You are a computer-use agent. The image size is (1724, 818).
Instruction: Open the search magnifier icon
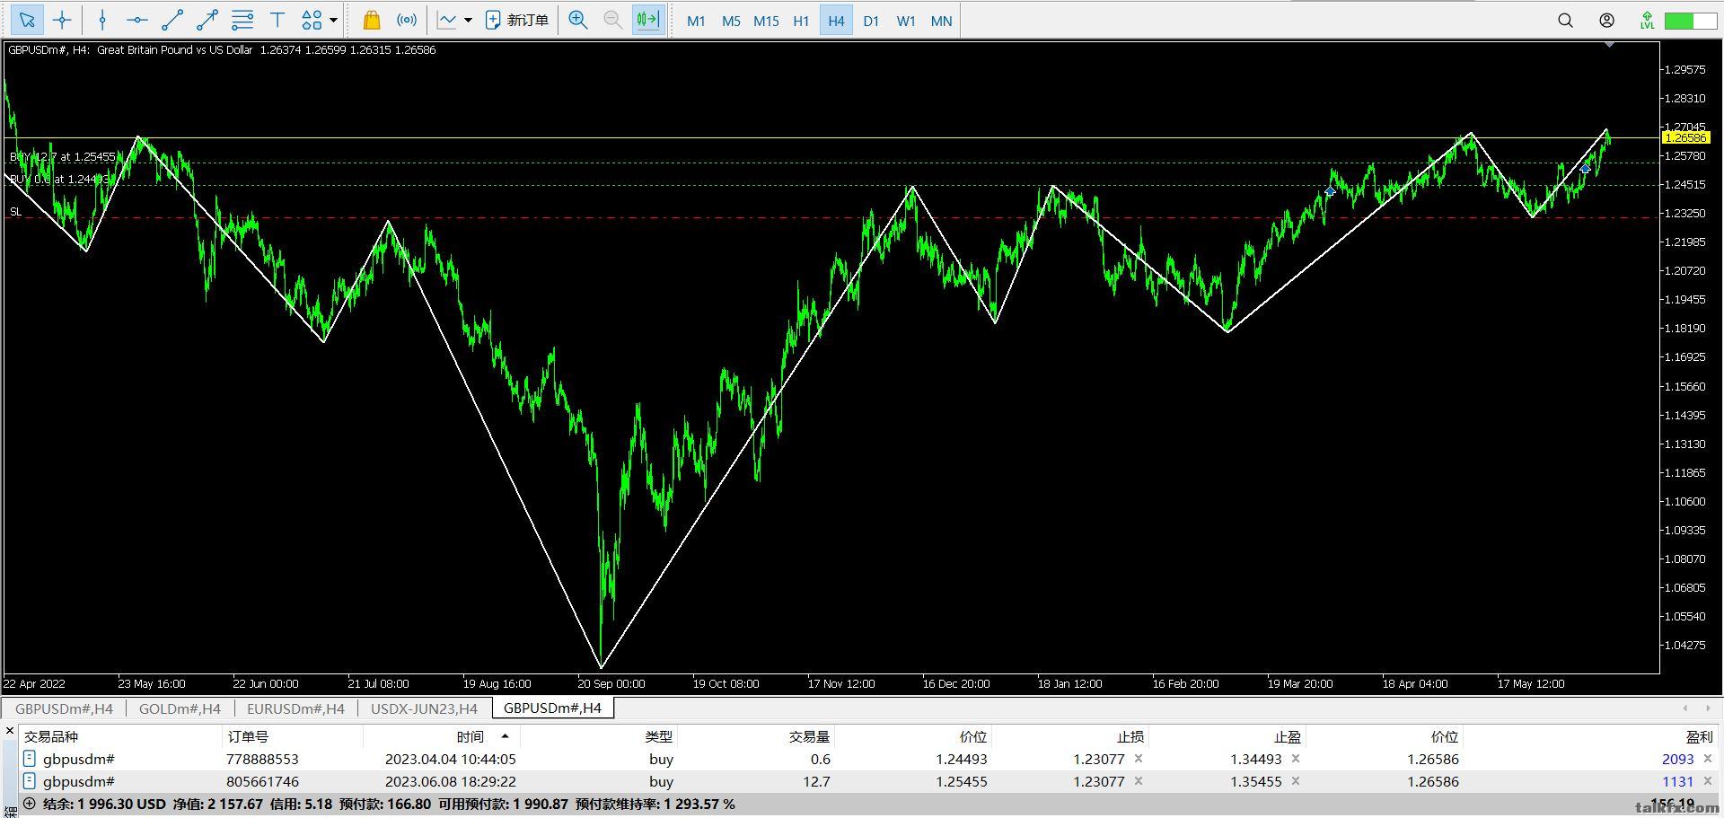click(x=1565, y=20)
